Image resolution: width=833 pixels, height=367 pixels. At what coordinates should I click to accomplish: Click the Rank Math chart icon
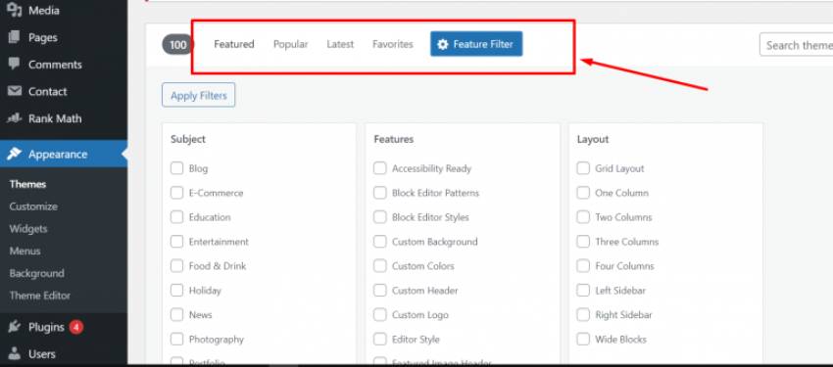(x=15, y=118)
